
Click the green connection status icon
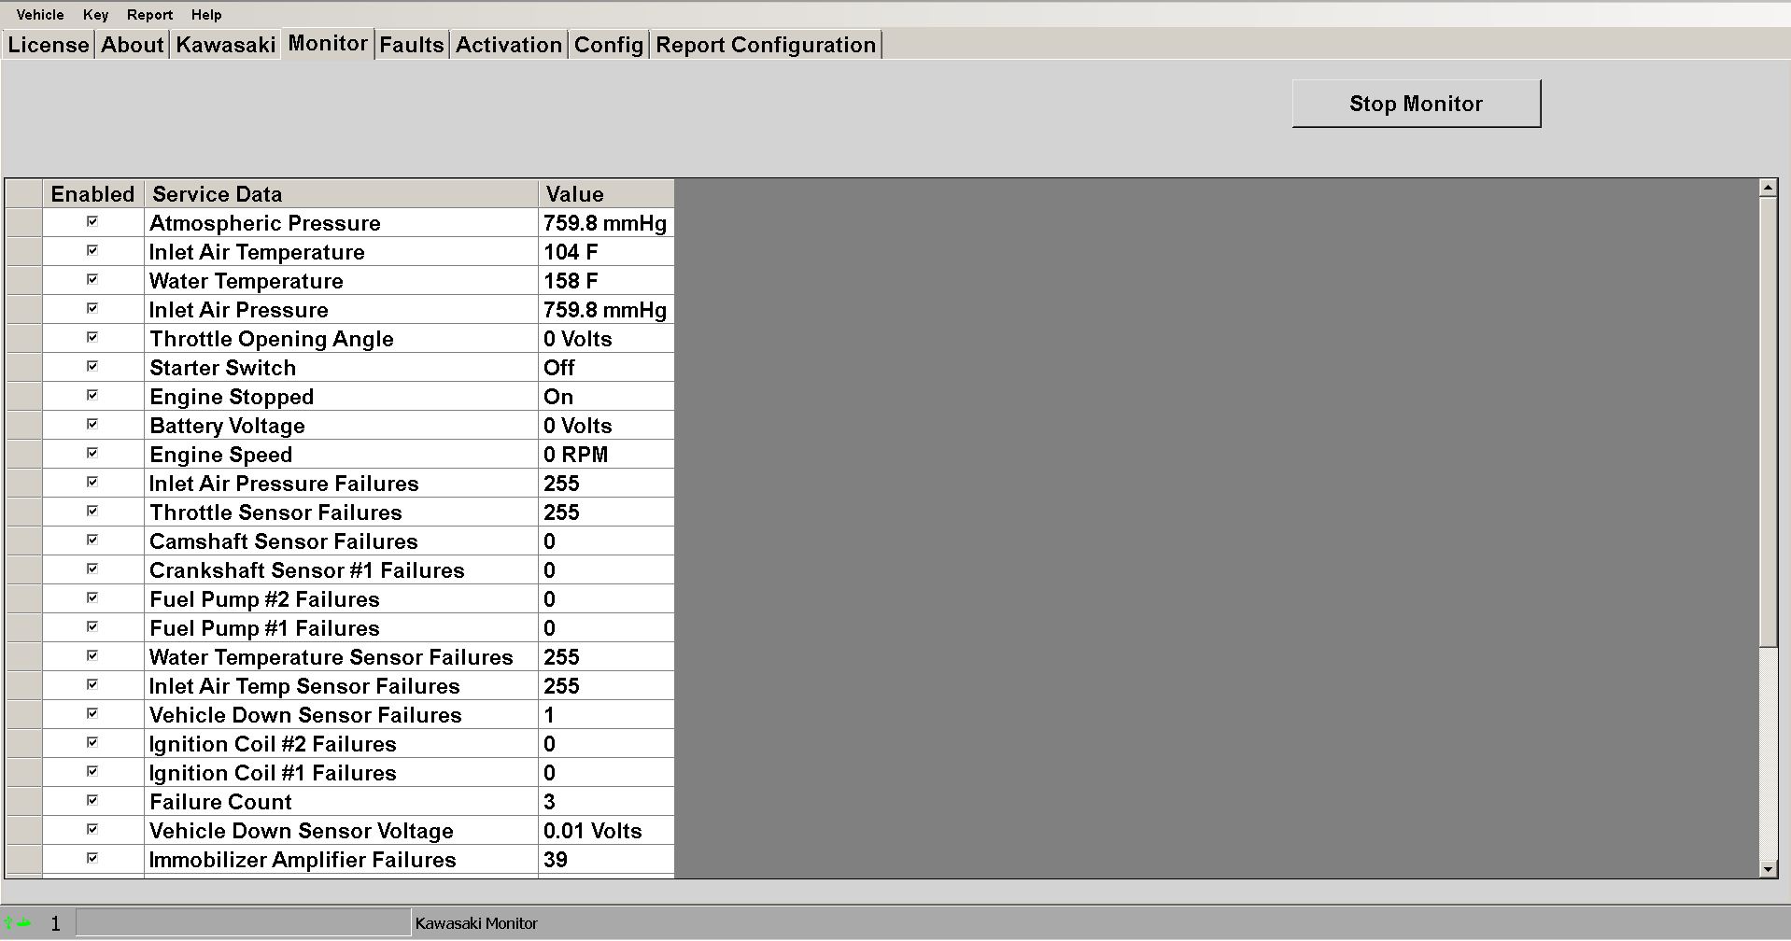click(18, 923)
